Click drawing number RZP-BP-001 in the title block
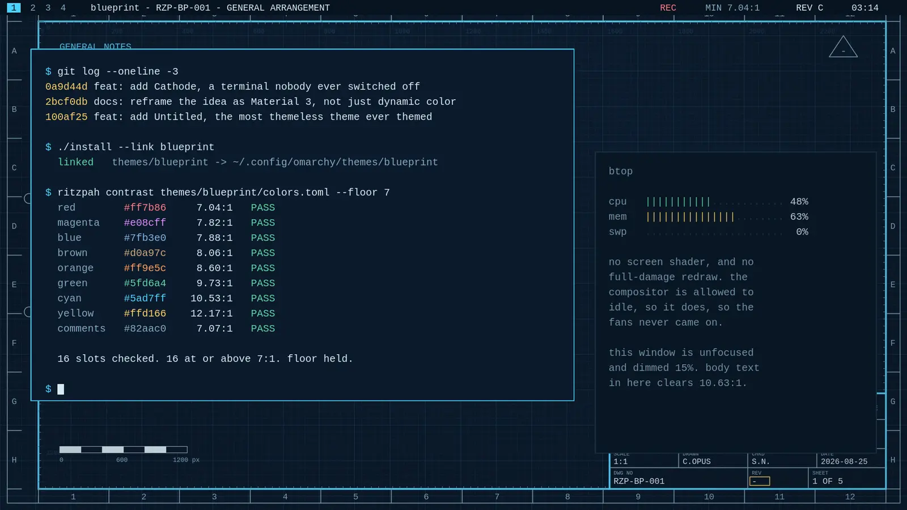 pyautogui.click(x=639, y=481)
